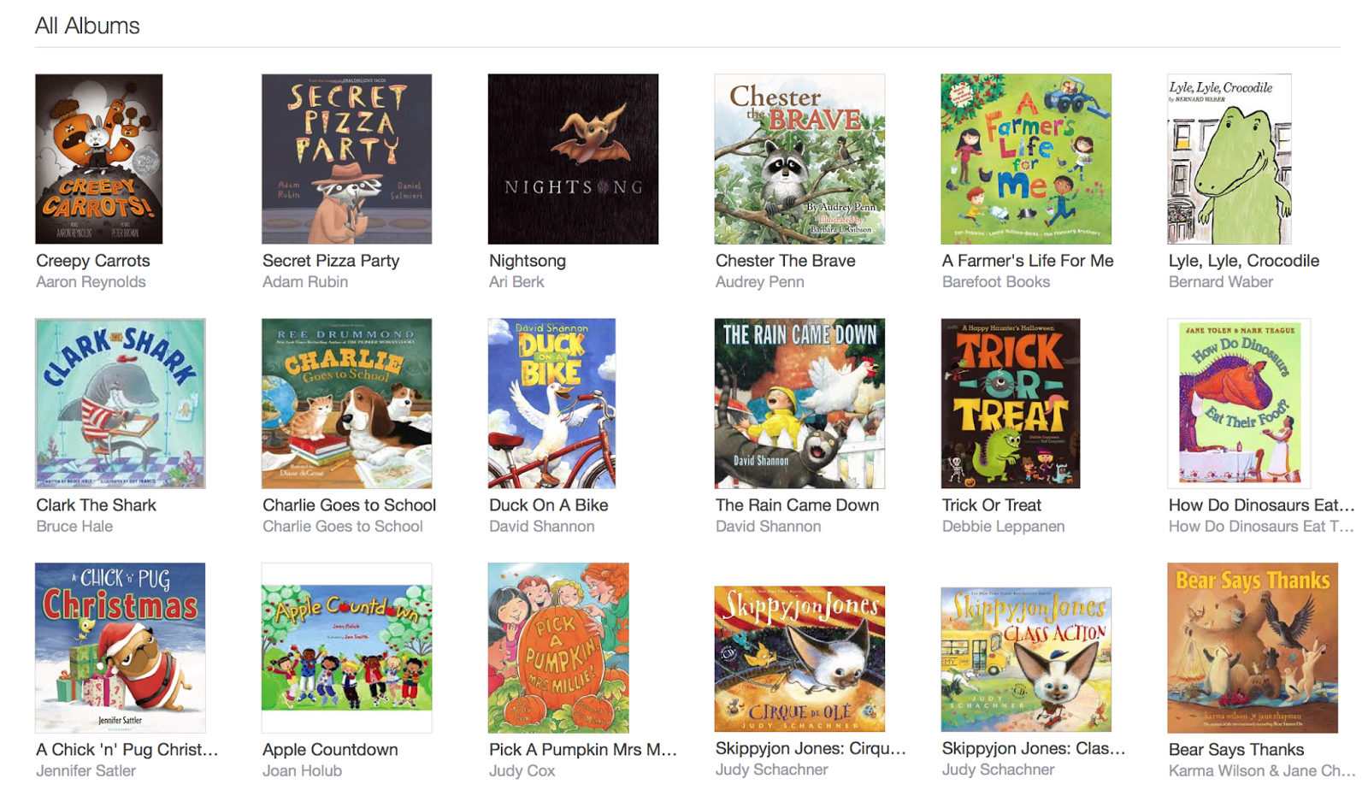
Task: Open the Pick A Pumpkin Mrs Millie cover
Action: pyautogui.click(x=558, y=648)
